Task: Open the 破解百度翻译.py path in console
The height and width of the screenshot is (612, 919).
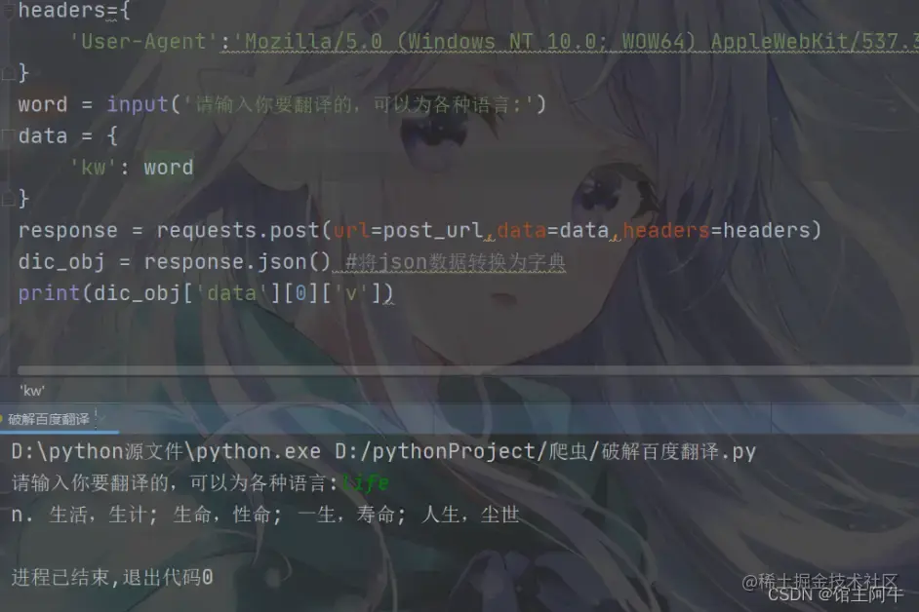Action: pyautogui.click(x=545, y=451)
